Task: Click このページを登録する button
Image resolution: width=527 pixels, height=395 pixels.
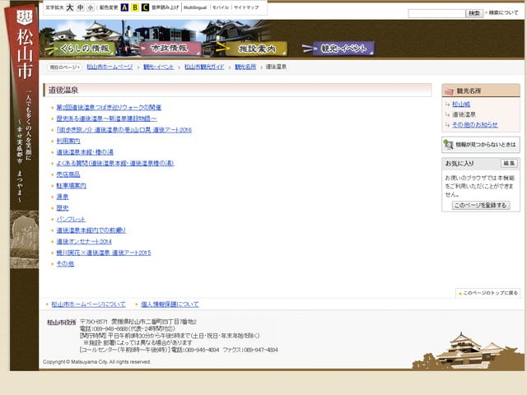Action: (x=481, y=205)
